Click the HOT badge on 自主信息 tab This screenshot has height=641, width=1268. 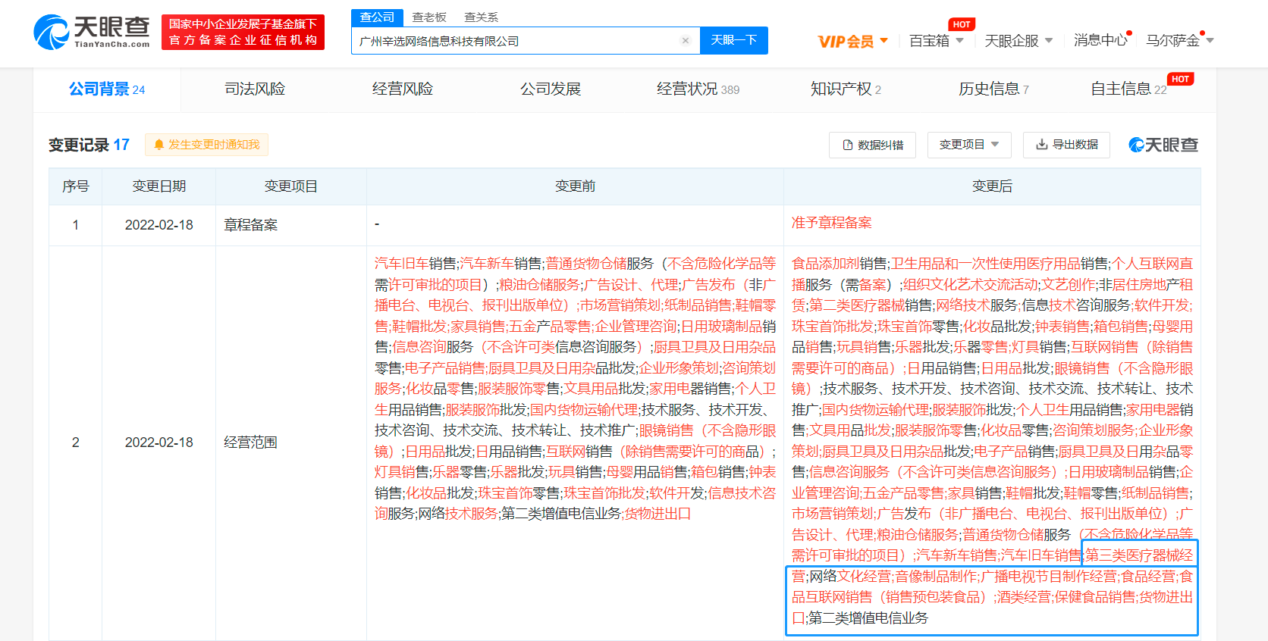[1180, 79]
